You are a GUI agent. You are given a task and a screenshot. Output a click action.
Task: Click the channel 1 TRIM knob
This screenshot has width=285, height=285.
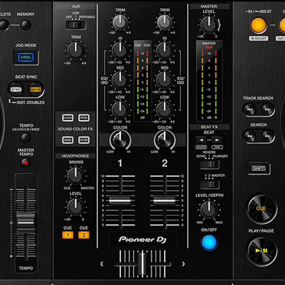[120, 22]
